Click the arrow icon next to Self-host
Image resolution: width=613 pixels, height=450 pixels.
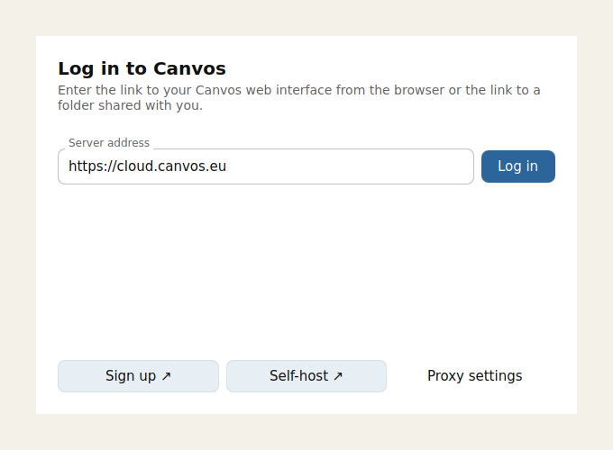tap(338, 376)
